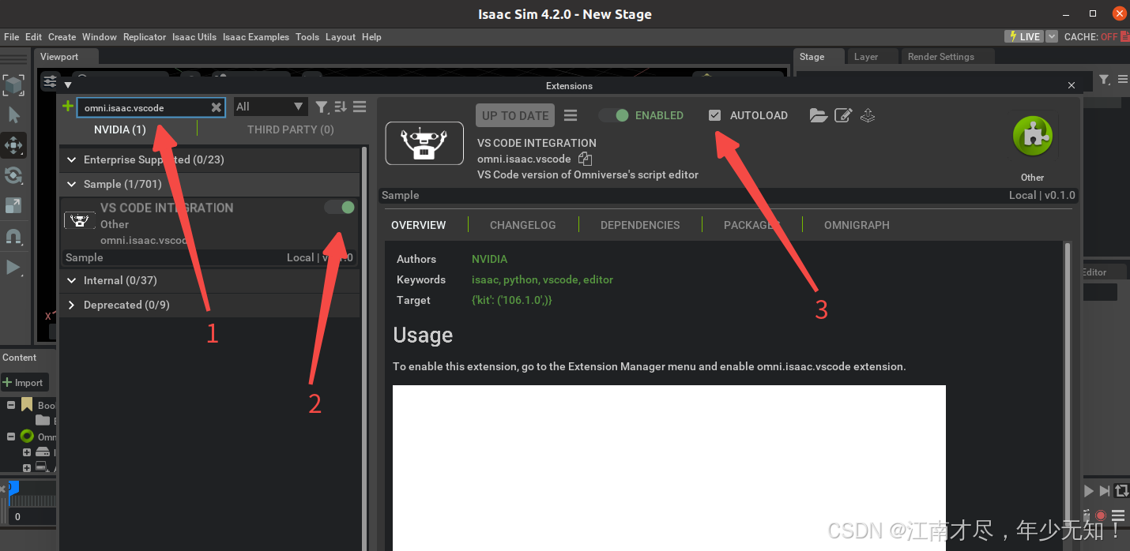1130x551 pixels.
Task: Open hamburger menu beside extension sort icon
Action: tap(360, 107)
